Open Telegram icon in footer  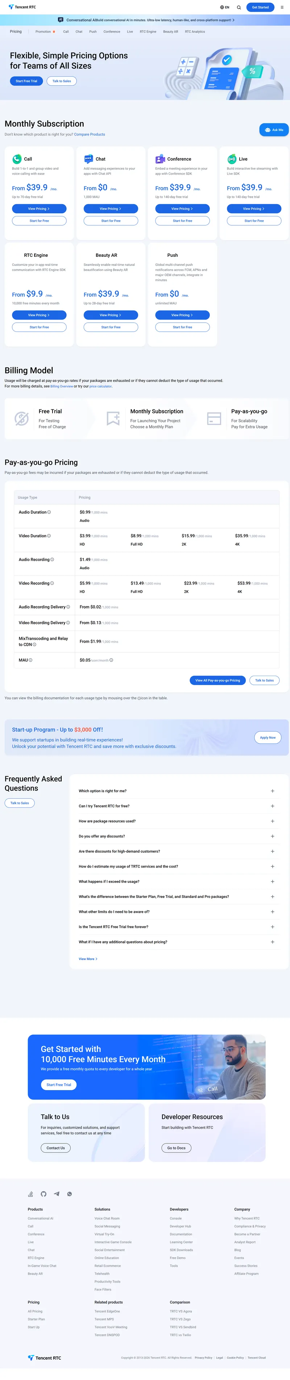tap(56, 1194)
